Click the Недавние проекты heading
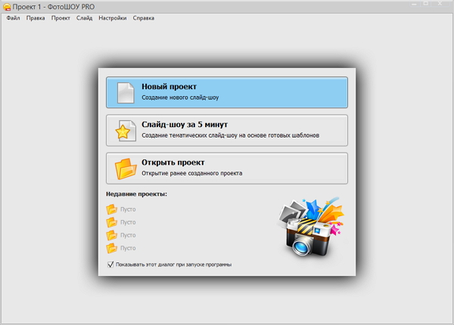This screenshot has height=325, width=454. (136, 194)
